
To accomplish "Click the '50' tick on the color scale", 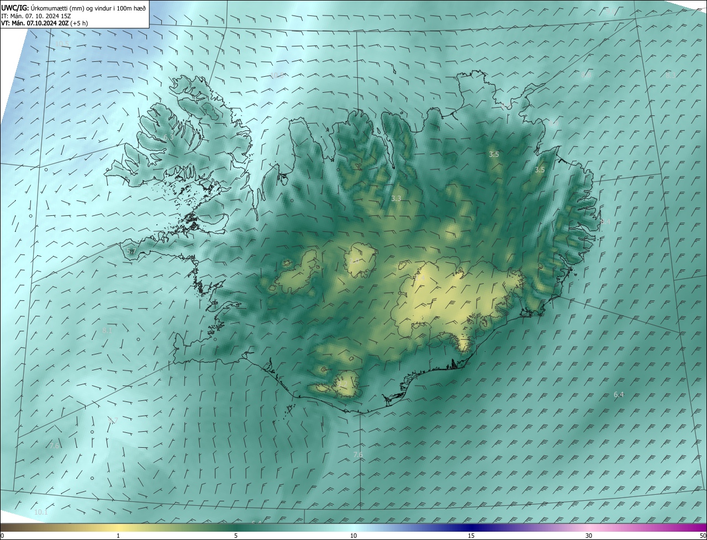I will (x=703, y=536).
